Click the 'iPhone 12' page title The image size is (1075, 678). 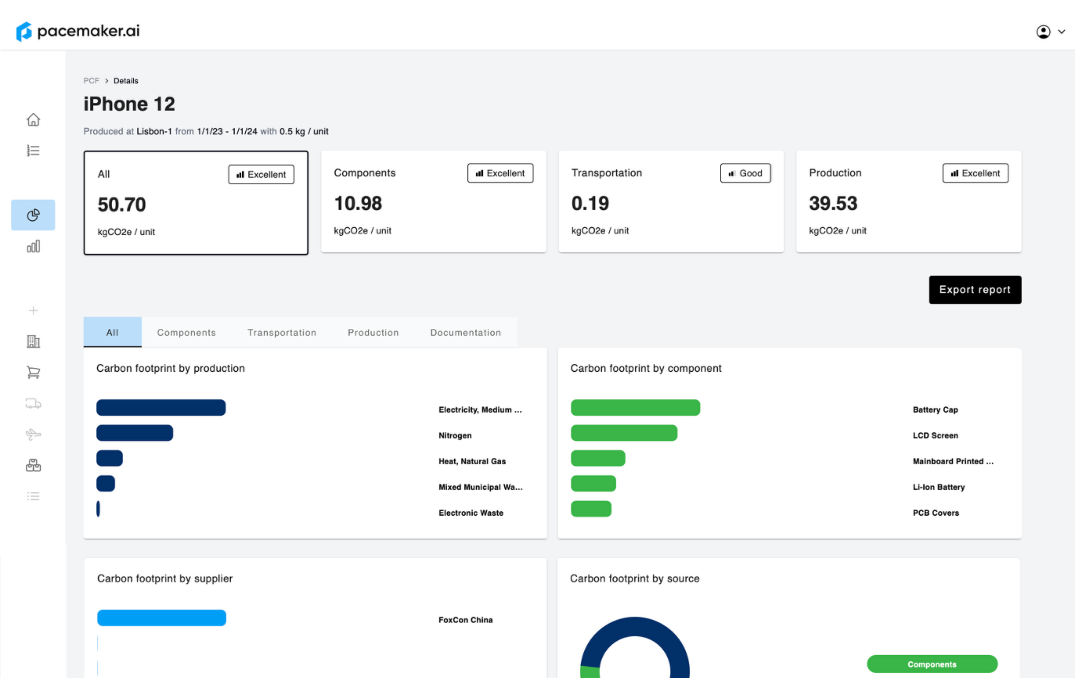pyautogui.click(x=129, y=104)
